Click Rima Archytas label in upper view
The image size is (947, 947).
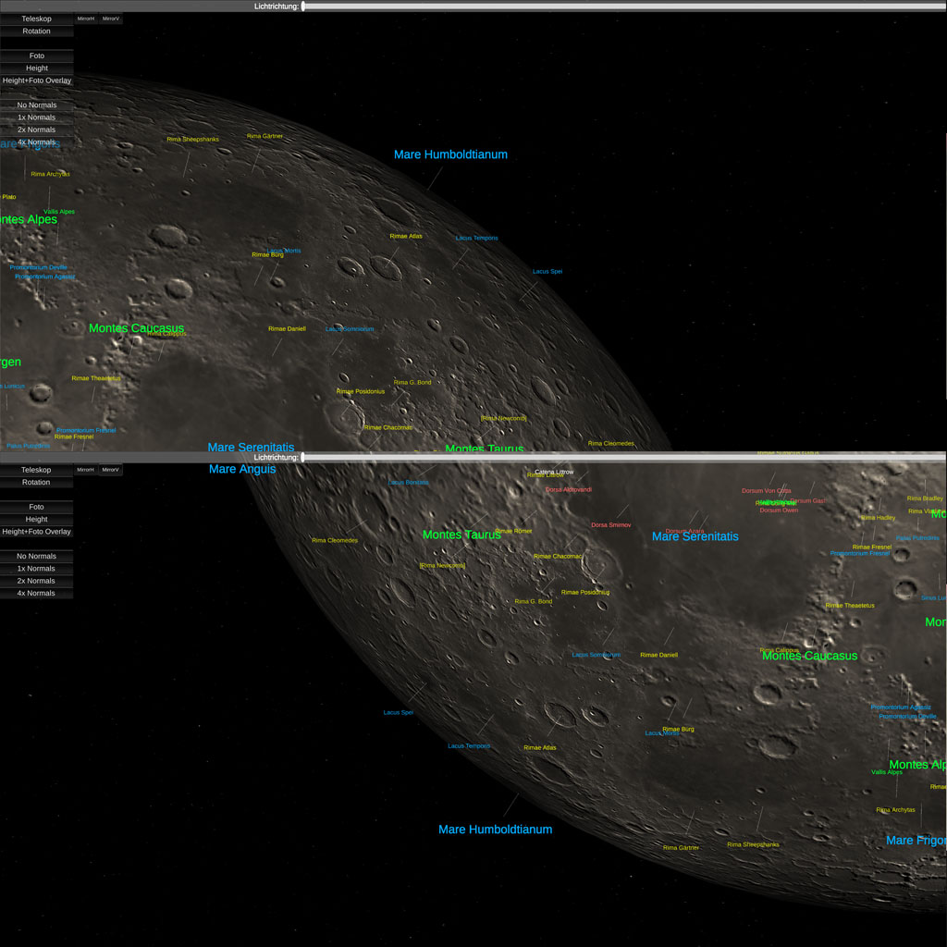tap(50, 174)
